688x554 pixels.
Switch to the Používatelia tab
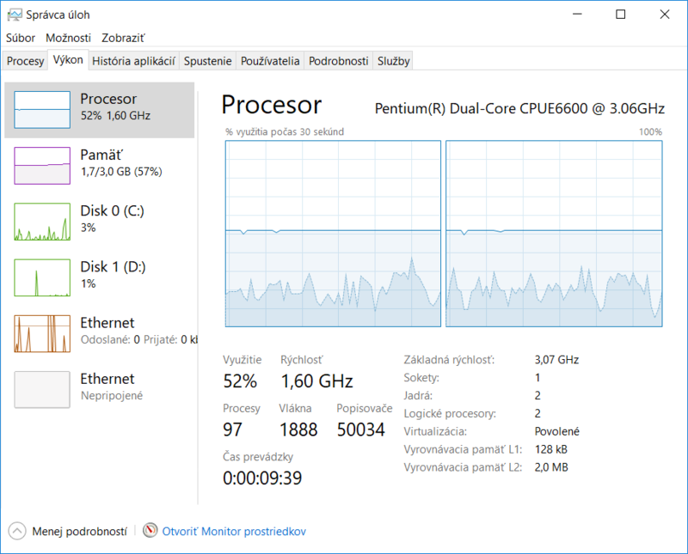(x=270, y=61)
